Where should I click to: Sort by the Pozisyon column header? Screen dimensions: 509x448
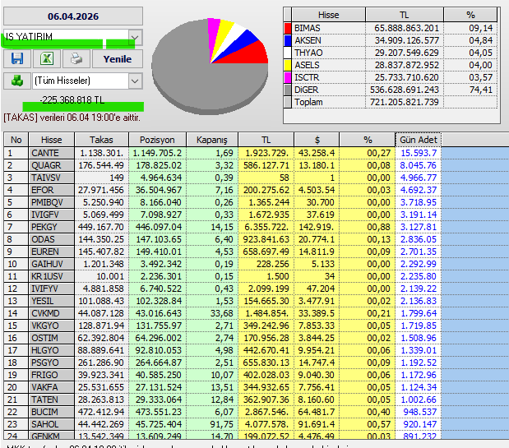157,140
